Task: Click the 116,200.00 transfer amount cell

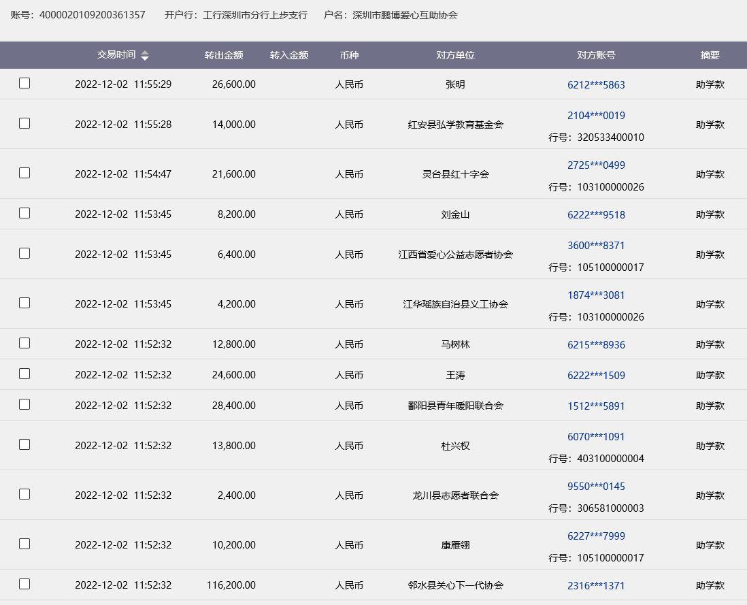Action: 231,586
